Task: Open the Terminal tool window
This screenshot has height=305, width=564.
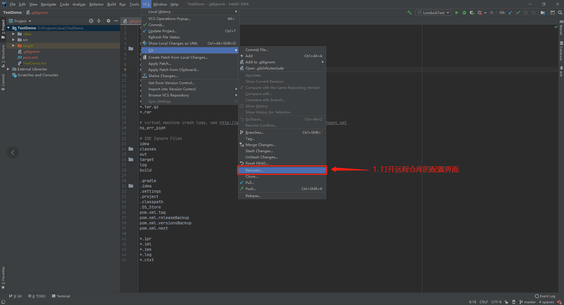Action: click(61, 296)
